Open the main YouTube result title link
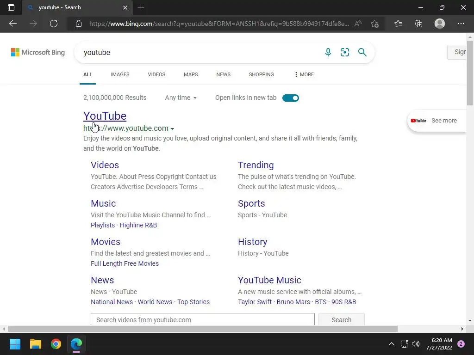 [x=105, y=116]
